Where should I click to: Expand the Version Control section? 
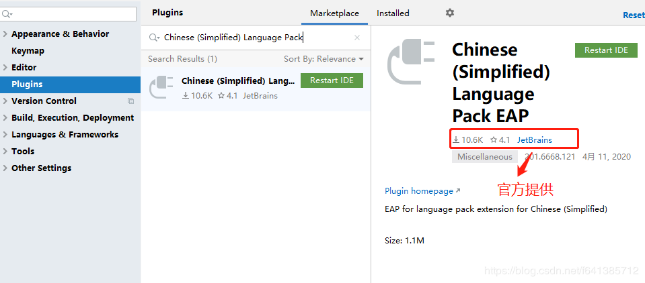(x=5, y=101)
